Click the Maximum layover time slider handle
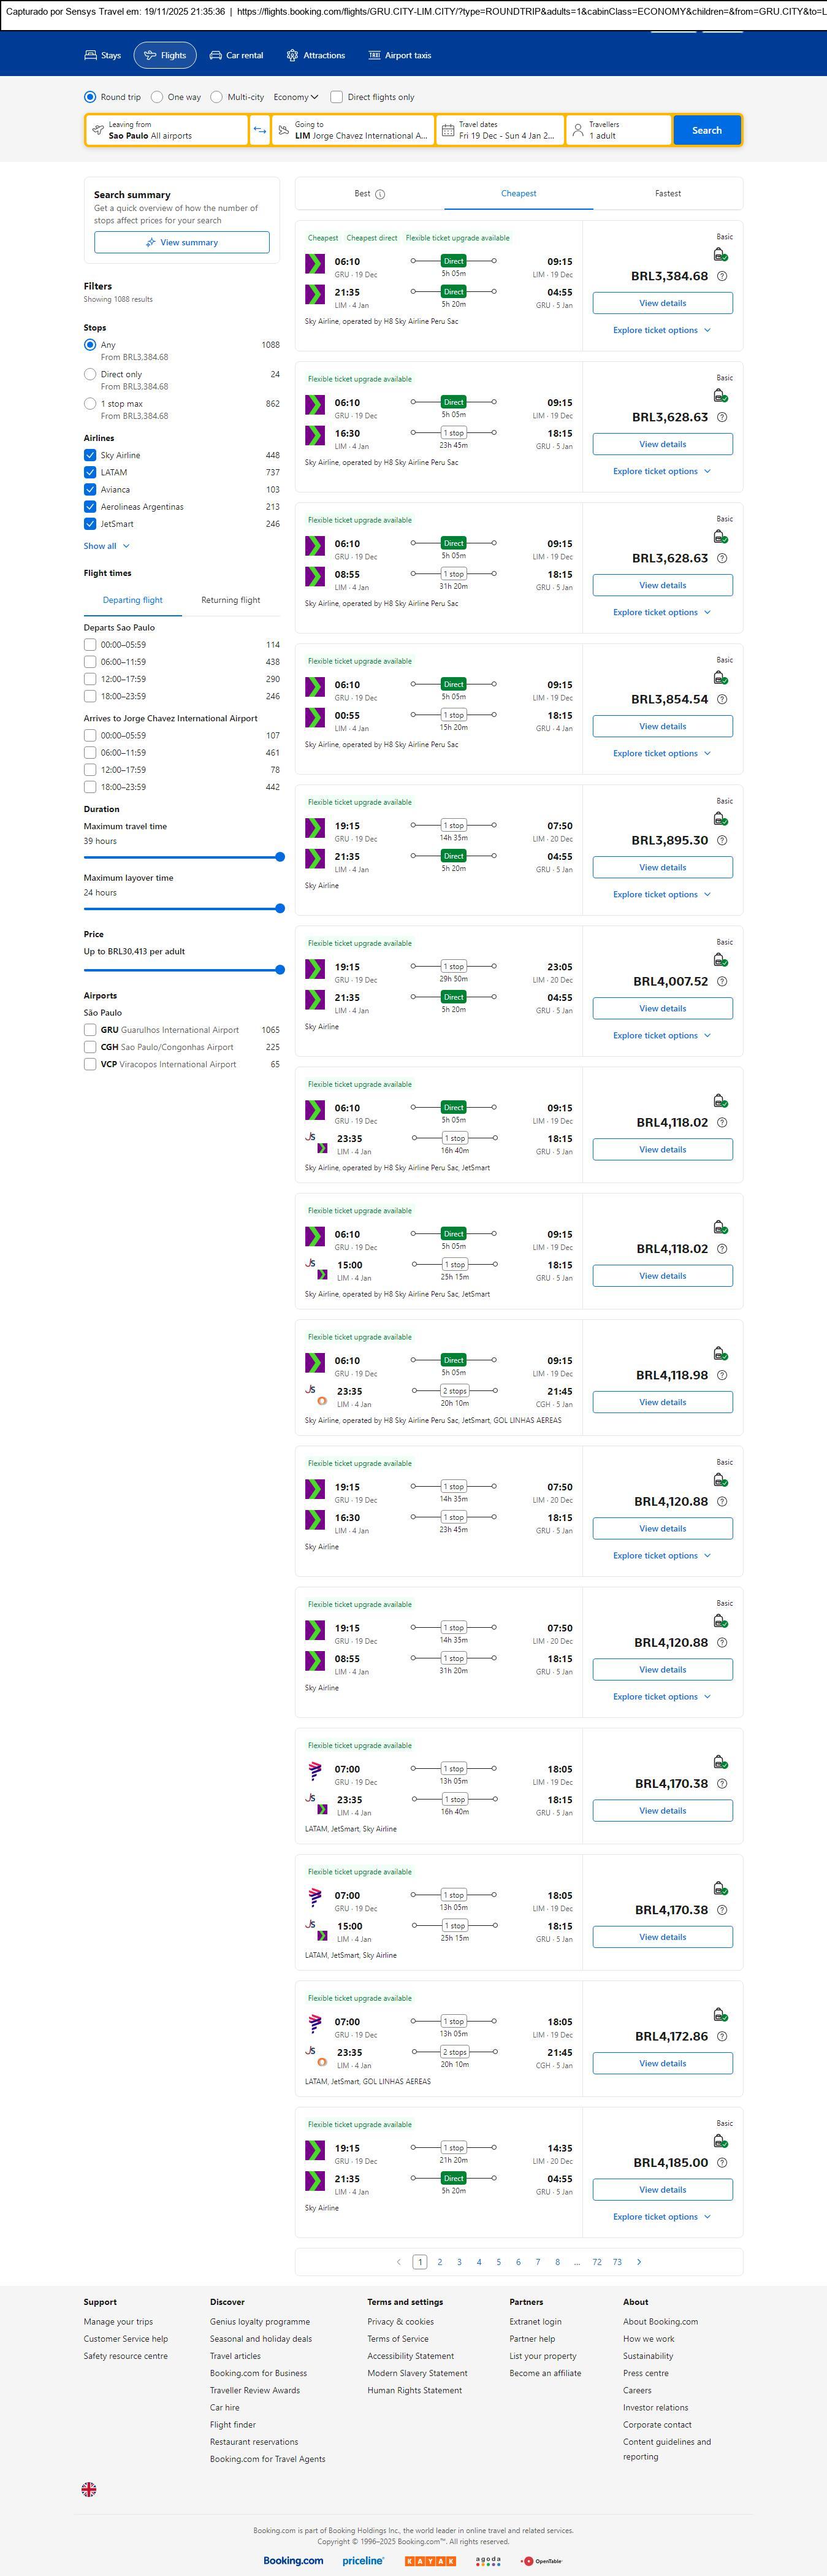 coord(280,908)
